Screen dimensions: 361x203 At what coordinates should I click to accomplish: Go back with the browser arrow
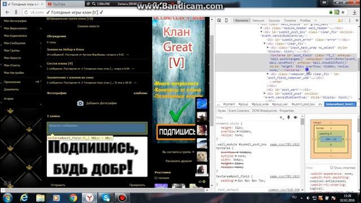[7, 12]
